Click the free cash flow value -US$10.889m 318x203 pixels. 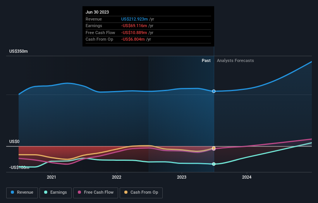pyautogui.click(x=134, y=33)
